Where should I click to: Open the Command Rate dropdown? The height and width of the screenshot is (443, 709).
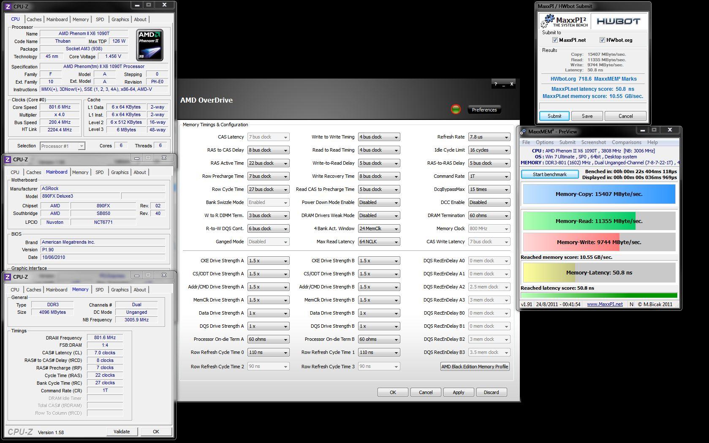(x=489, y=176)
